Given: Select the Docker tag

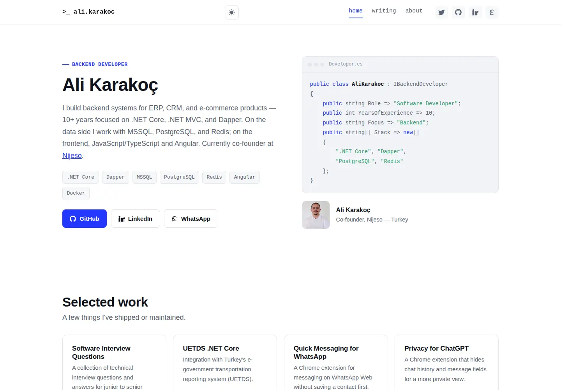Looking at the screenshot, I should [x=76, y=193].
